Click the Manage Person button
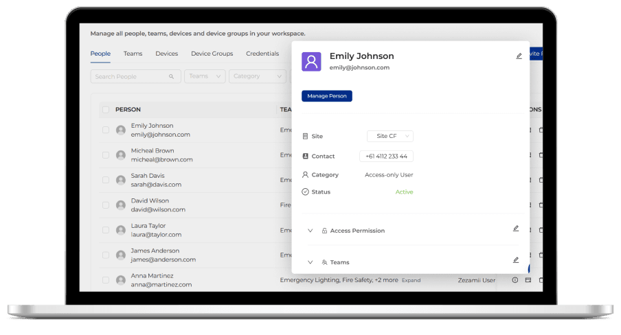 [x=327, y=96]
